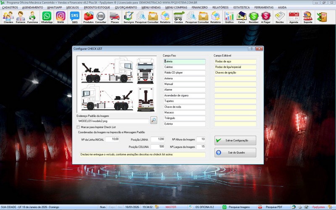Click the Posição LINHA input field
This screenshot has width=336, height=210.
(x=155, y=139)
